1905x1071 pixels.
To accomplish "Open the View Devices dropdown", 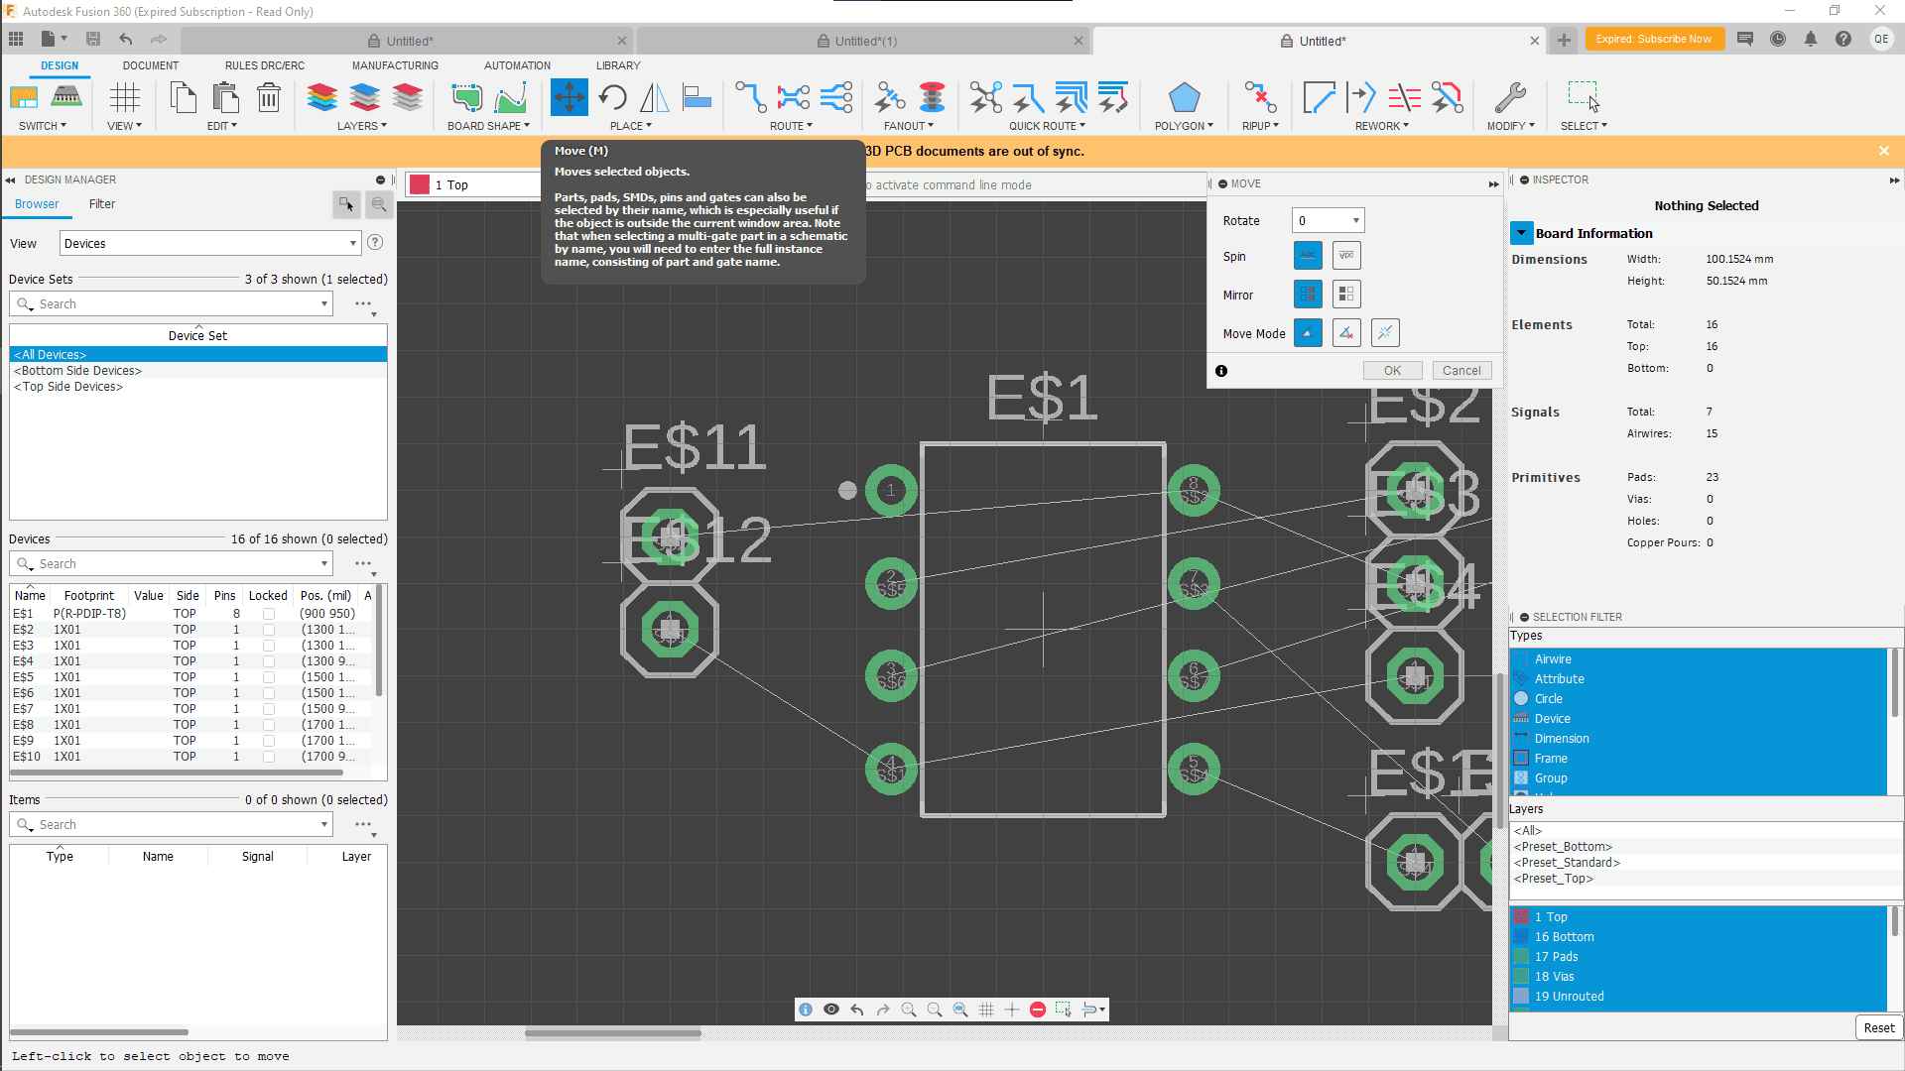I will click(x=352, y=244).
